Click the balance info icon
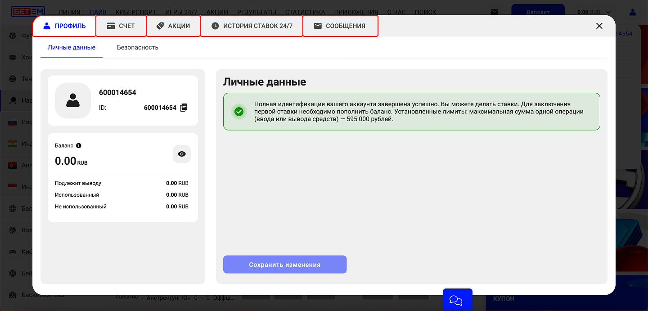The image size is (648, 311). (x=79, y=146)
